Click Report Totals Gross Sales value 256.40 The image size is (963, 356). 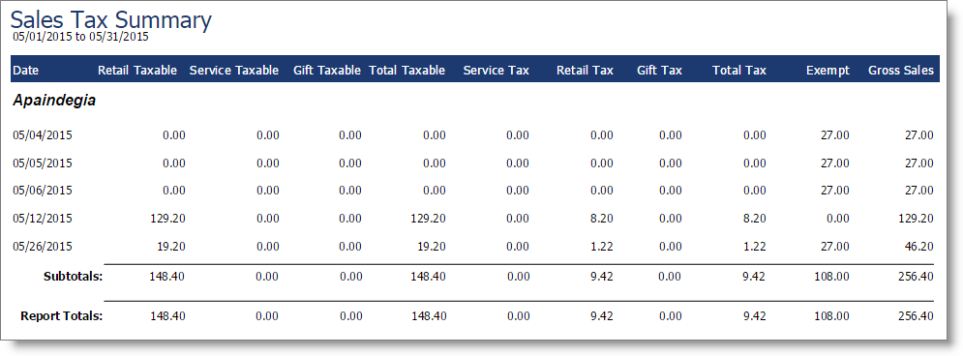(917, 316)
